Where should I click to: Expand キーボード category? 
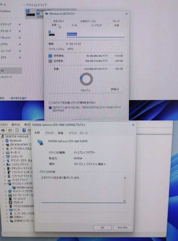3,153
